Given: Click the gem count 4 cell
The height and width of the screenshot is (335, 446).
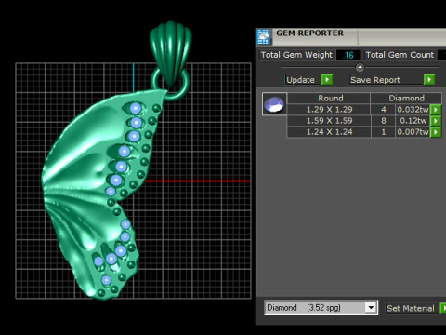Looking at the screenshot, I should (x=384, y=110).
